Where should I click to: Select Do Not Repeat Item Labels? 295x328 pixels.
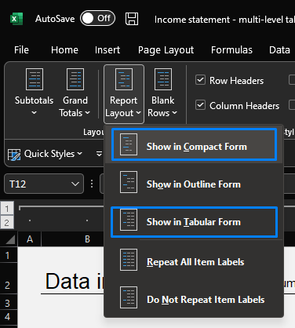click(x=194, y=297)
